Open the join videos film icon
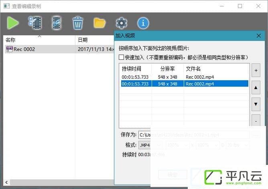268x189 pixels. [x=57, y=23]
